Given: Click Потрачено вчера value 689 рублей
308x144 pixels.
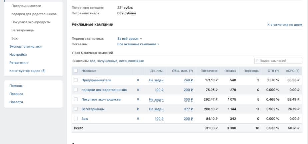Looking at the screenshot, I should click(127, 13).
